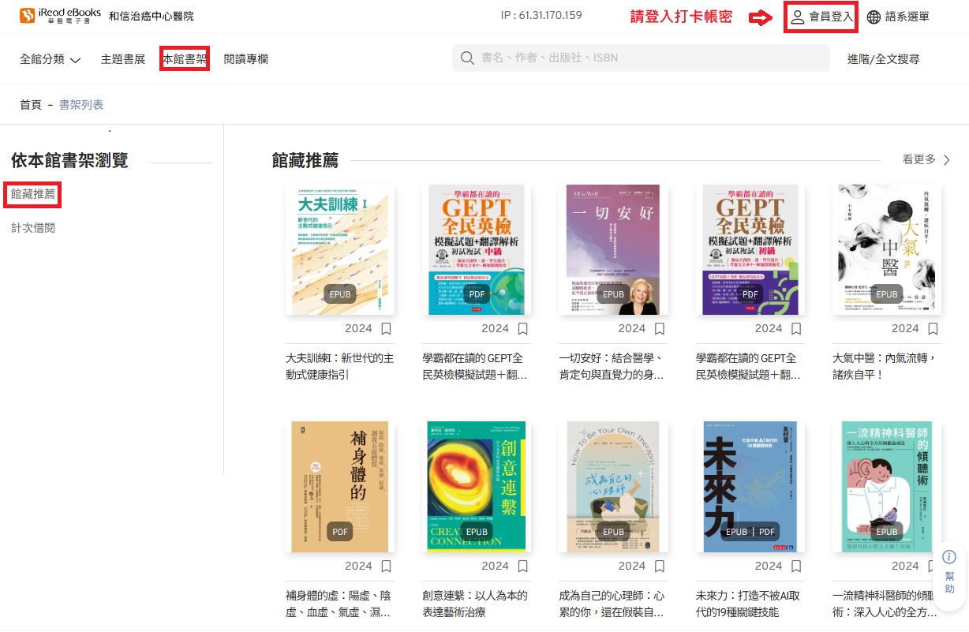Image resolution: width=969 pixels, height=632 pixels.
Task: Toggle bookmark on 大氣中醫 book
Action: pos(933,328)
